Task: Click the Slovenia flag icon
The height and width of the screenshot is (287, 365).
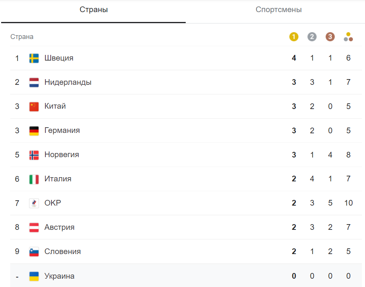Action: (34, 252)
